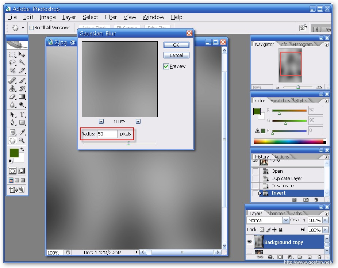The height and width of the screenshot is (268, 338).
Task: Open the History panel options menu
Action: click(x=327, y=157)
